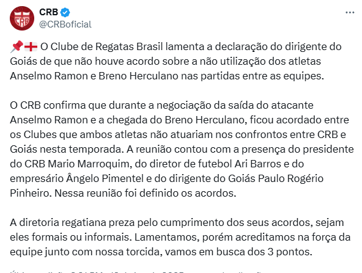Click the first paragraph starting 'O Clube de Regatas'

click(175, 61)
